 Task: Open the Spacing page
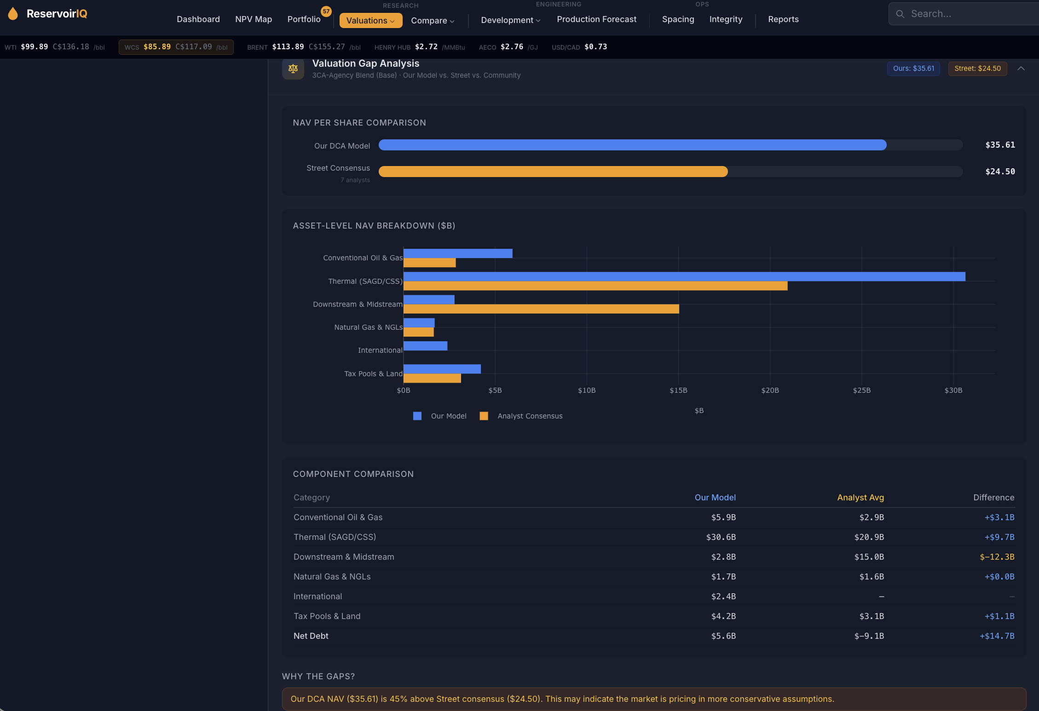678,19
